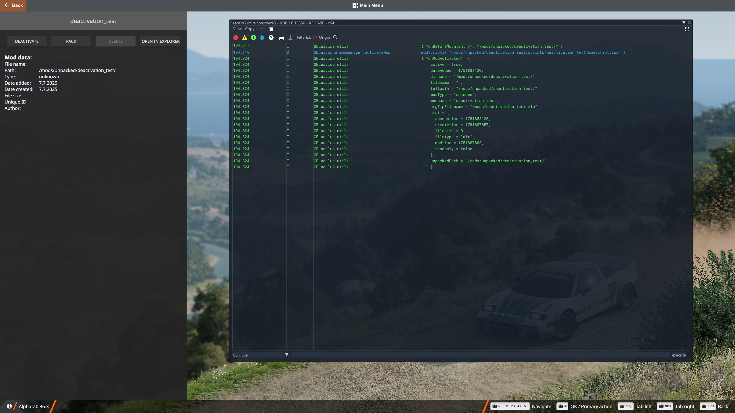Collapse console using title bar triangle

[684, 22]
